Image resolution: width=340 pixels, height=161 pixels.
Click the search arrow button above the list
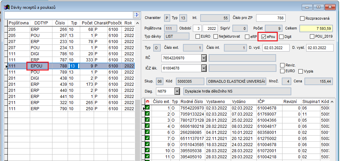click(136, 15)
